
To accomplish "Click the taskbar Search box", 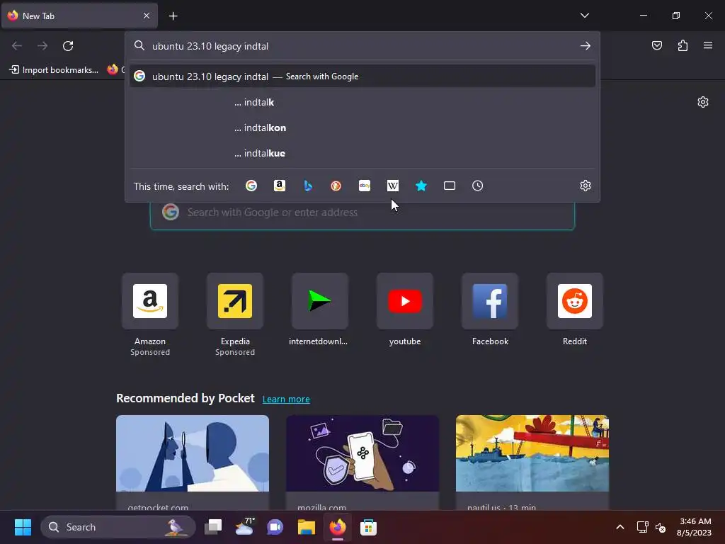I will tap(118, 527).
